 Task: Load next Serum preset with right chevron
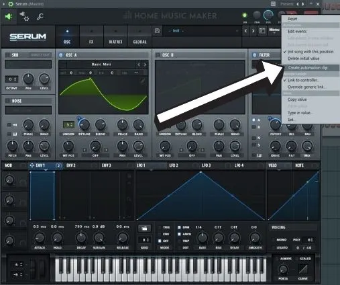pyautogui.click(x=253, y=31)
